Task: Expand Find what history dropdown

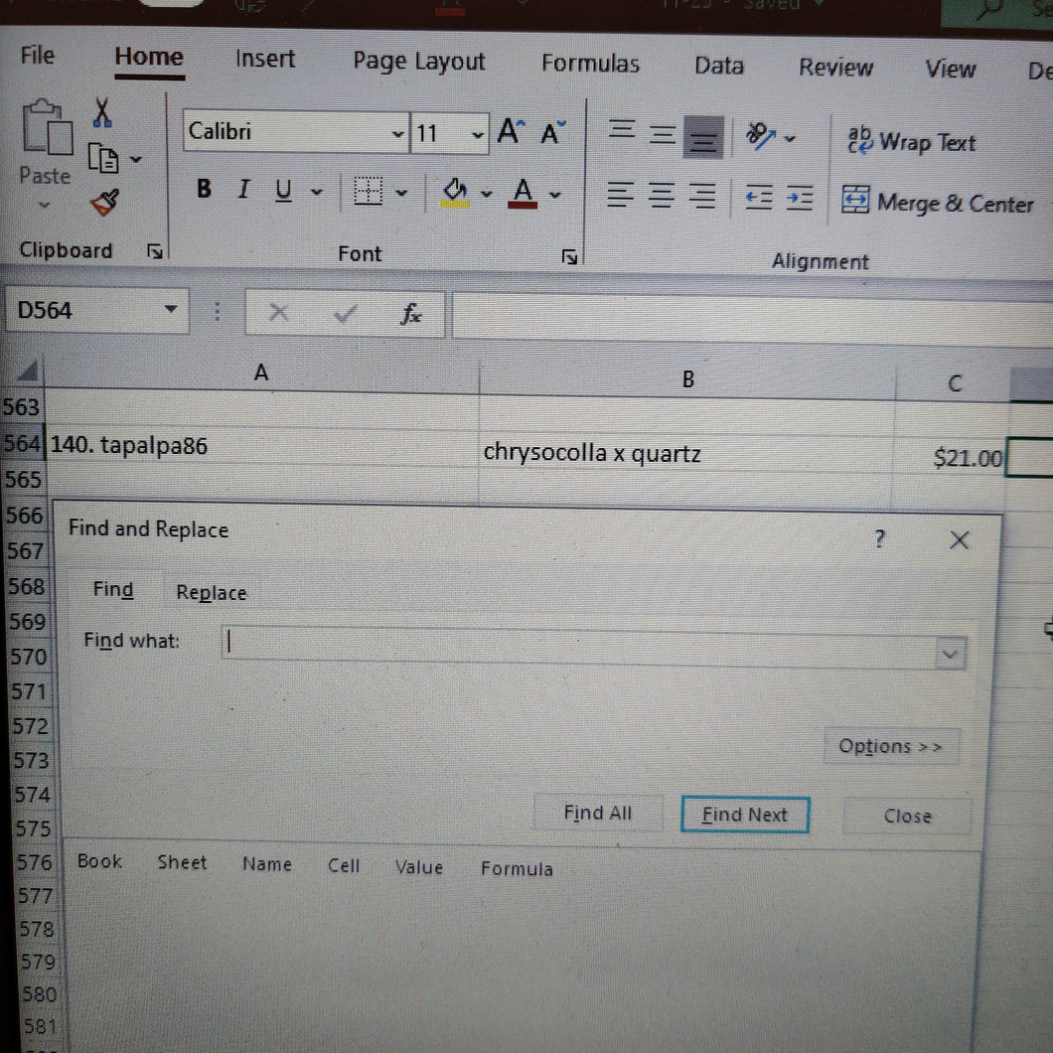Action: tap(950, 653)
